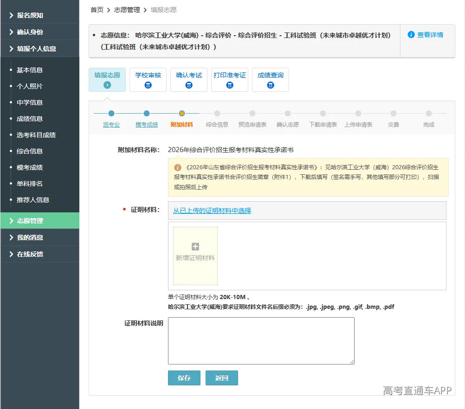Select the 打印准考证 stage tab
Image resolution: width=465 pixels, height=409 pixels.
(x=230, y=80)
